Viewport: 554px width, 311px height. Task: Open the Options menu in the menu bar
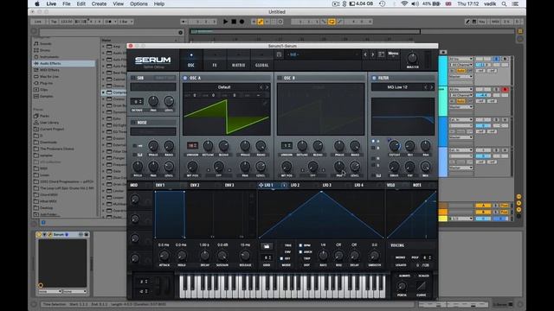click(138, 3)
